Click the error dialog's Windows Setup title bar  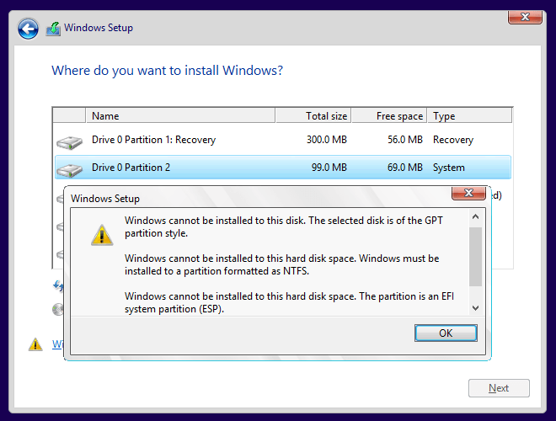click(253, 199)
